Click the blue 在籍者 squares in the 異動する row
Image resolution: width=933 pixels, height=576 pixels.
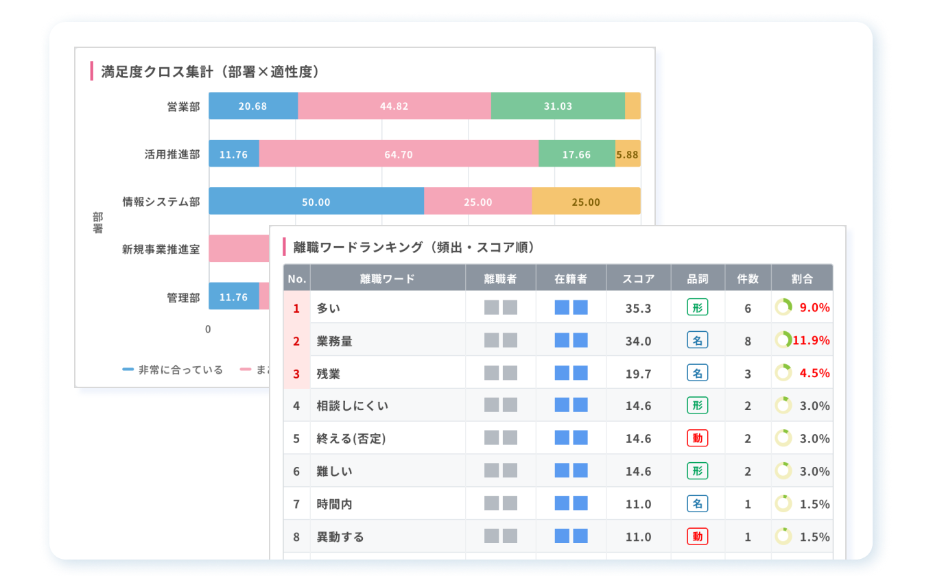(571, 536)
